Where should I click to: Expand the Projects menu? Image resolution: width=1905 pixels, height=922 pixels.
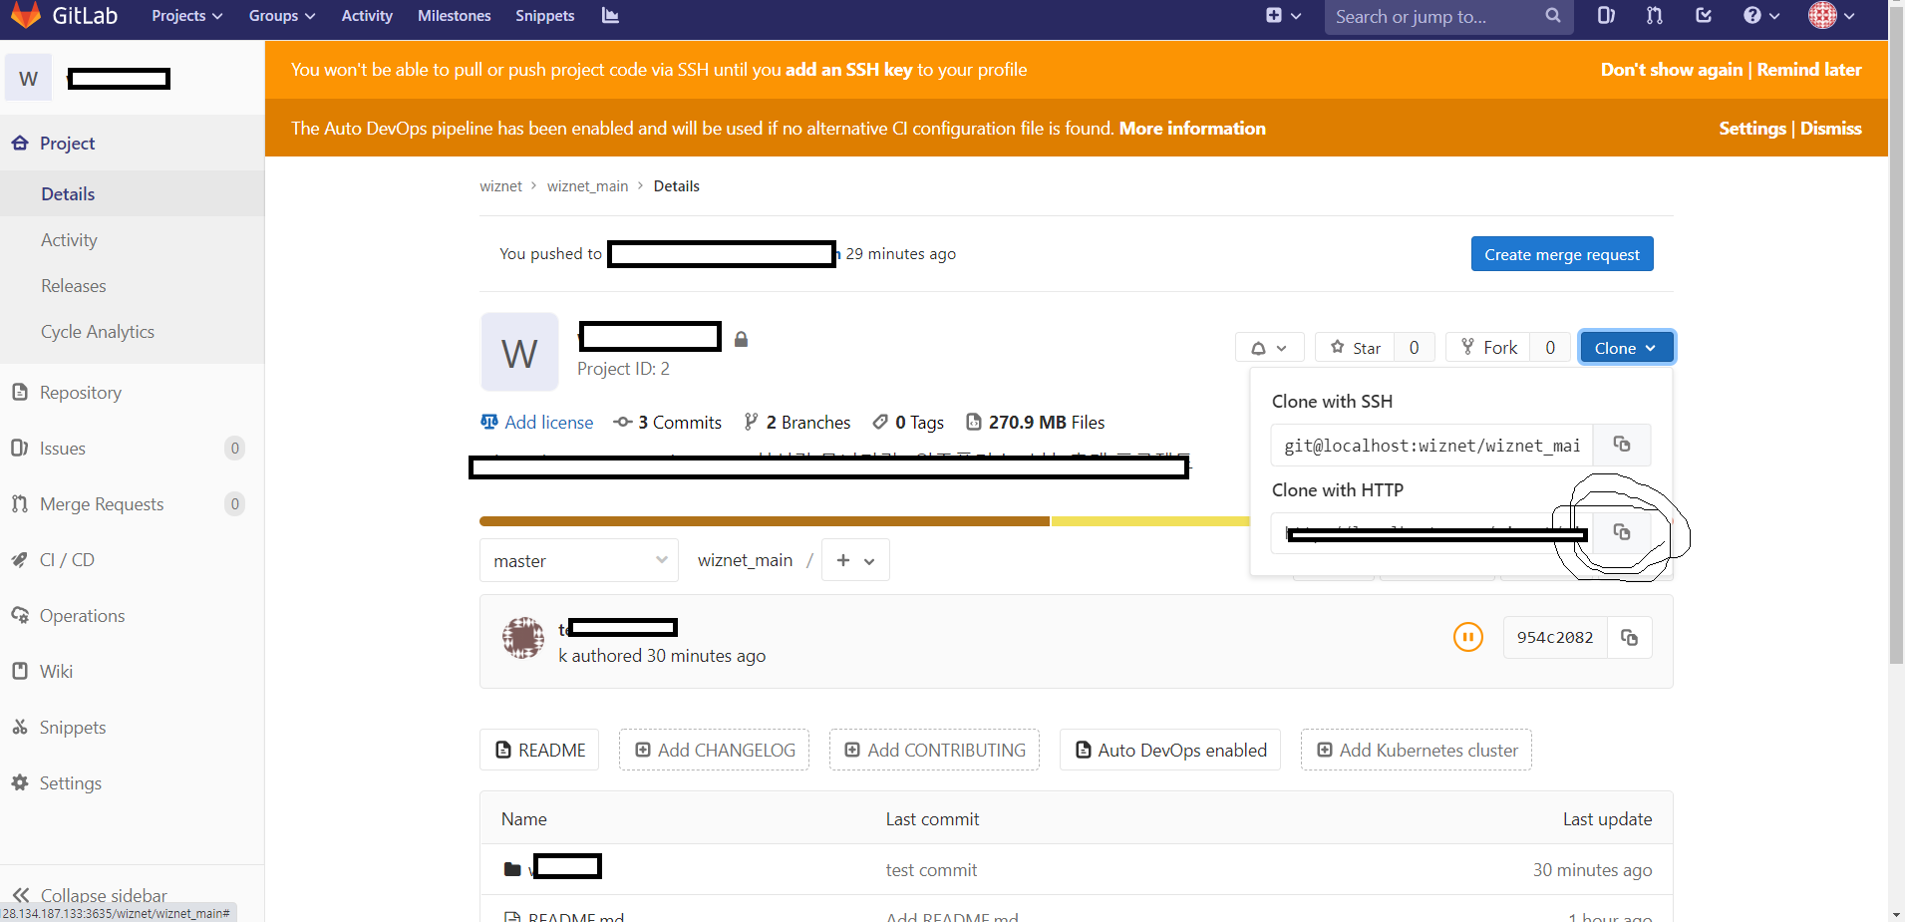186,16
